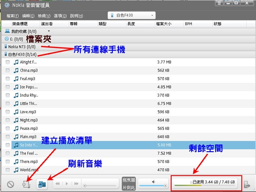
Task: Click music note icon beside There.mp3
Action: click(16, 162)
